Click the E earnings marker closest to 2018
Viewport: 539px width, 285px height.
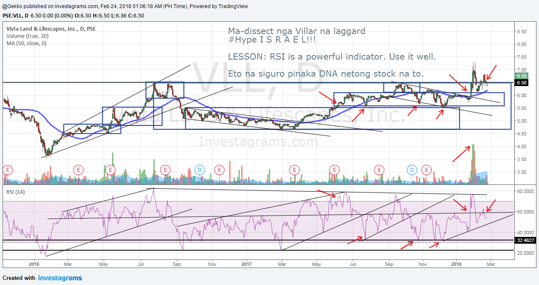426,170
